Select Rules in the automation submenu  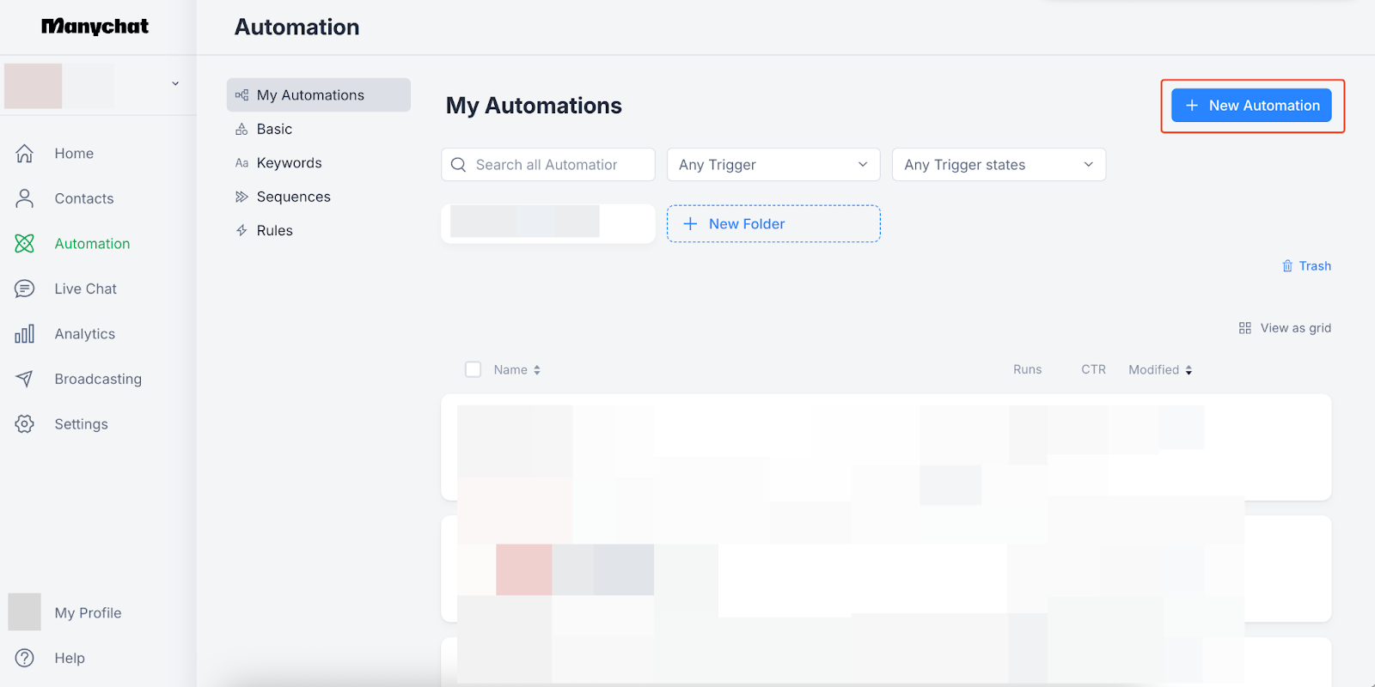click(274, 231)
